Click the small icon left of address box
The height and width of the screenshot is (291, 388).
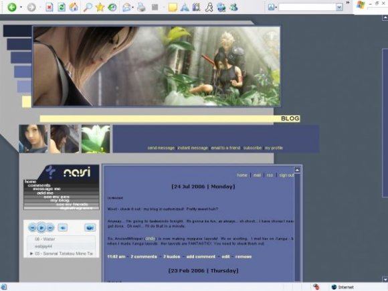[x=271, y=7]
